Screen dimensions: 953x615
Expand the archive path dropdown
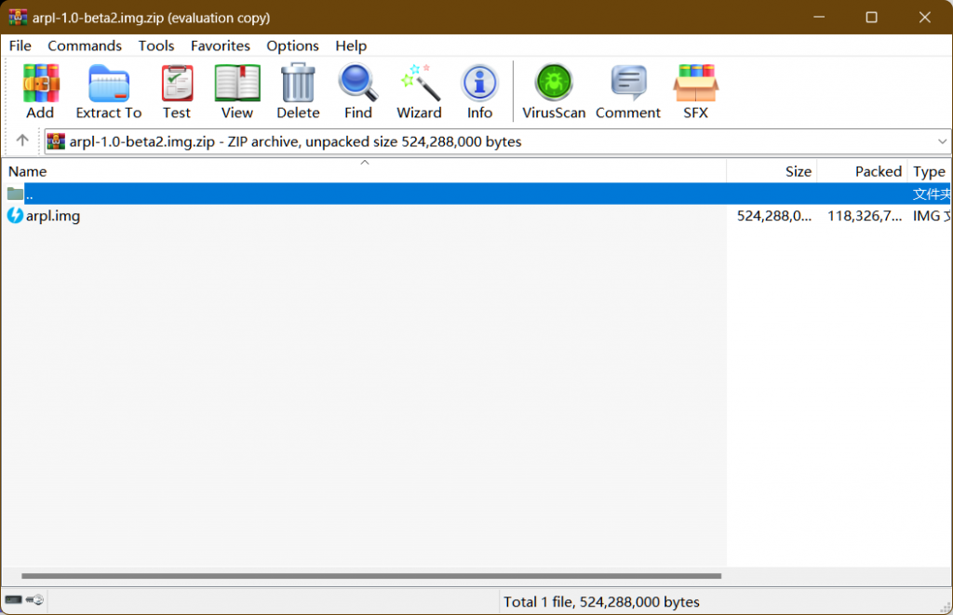pos(942,141)
